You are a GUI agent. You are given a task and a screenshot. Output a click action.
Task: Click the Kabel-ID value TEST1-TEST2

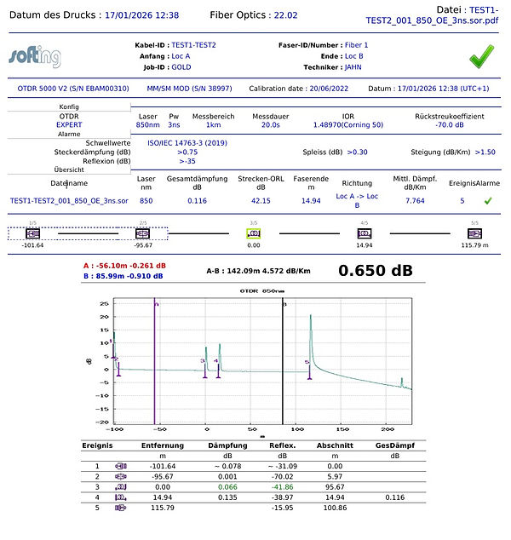point(193,45)
